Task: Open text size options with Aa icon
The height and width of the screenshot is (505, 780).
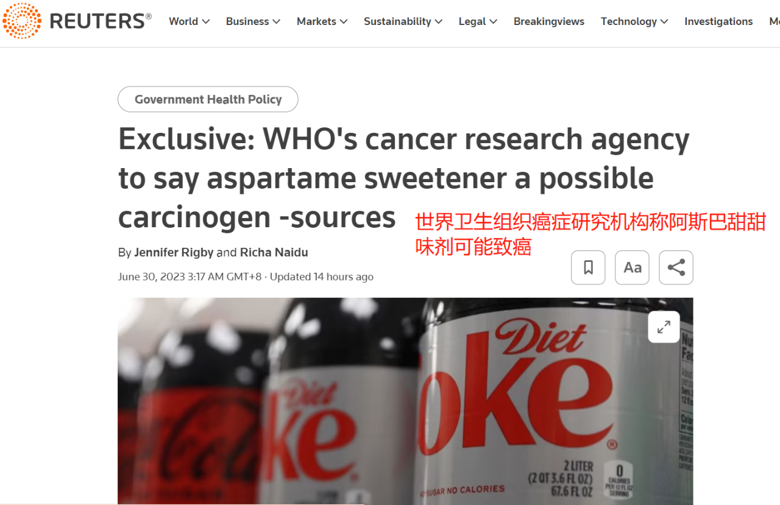Action: tap(632, 267)
